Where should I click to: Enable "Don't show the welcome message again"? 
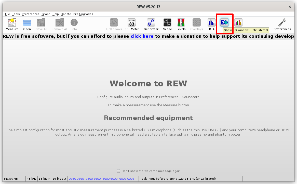[x=118, y=171]
